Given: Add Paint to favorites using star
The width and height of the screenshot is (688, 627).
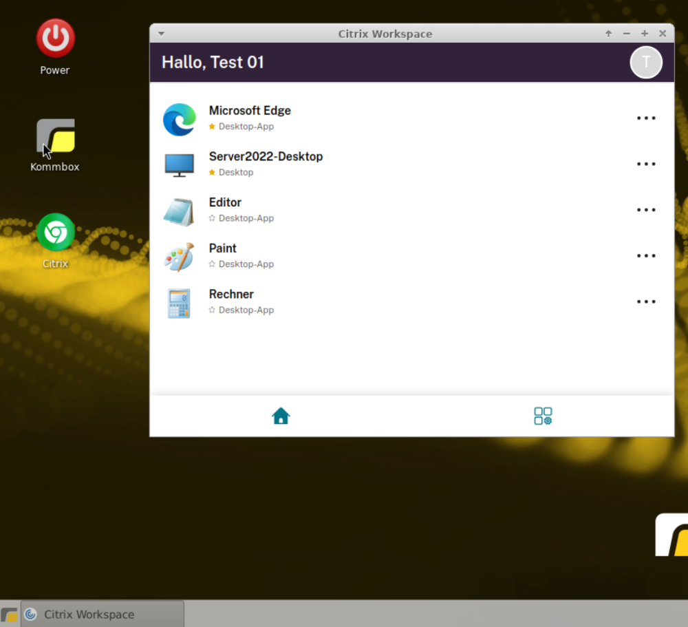Looking at the screenshot, I should (x=212, y=264).
